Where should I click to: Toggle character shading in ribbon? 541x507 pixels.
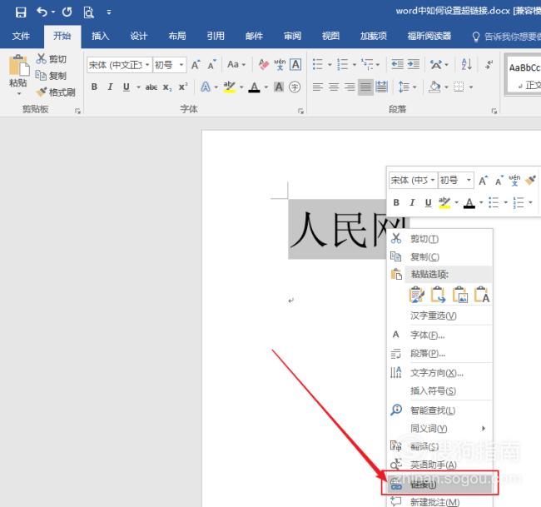[x=279, y=87]
